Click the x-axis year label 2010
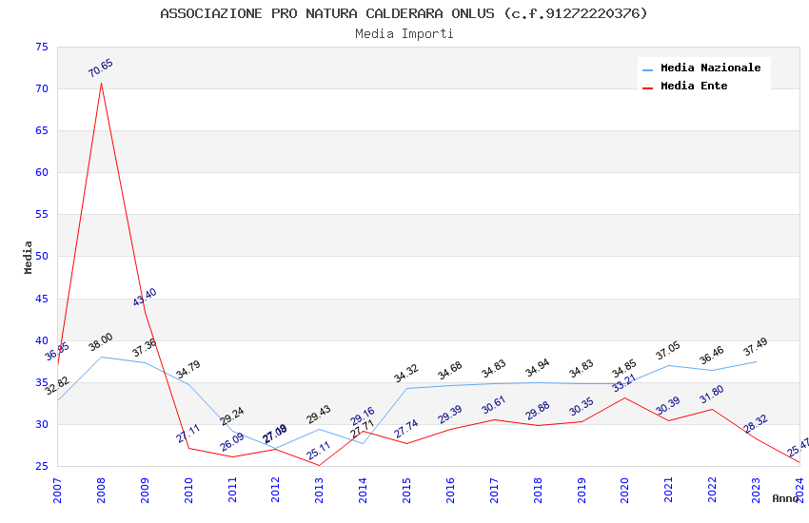Image resolution: width=809 pixels, height=523 pixels. (188, 490)
